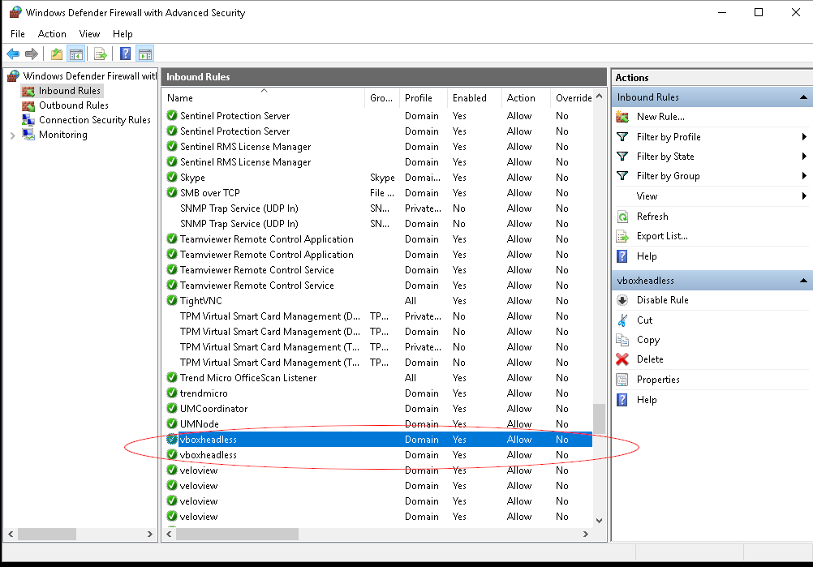
Task: Click the Properties sheet icon
Action: [622, 380]
